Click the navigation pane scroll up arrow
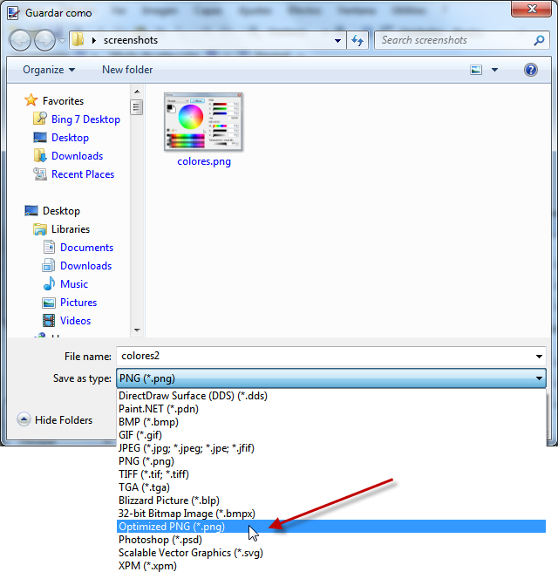The width and height of the screenshot is (558, 572). pos(137,92)
